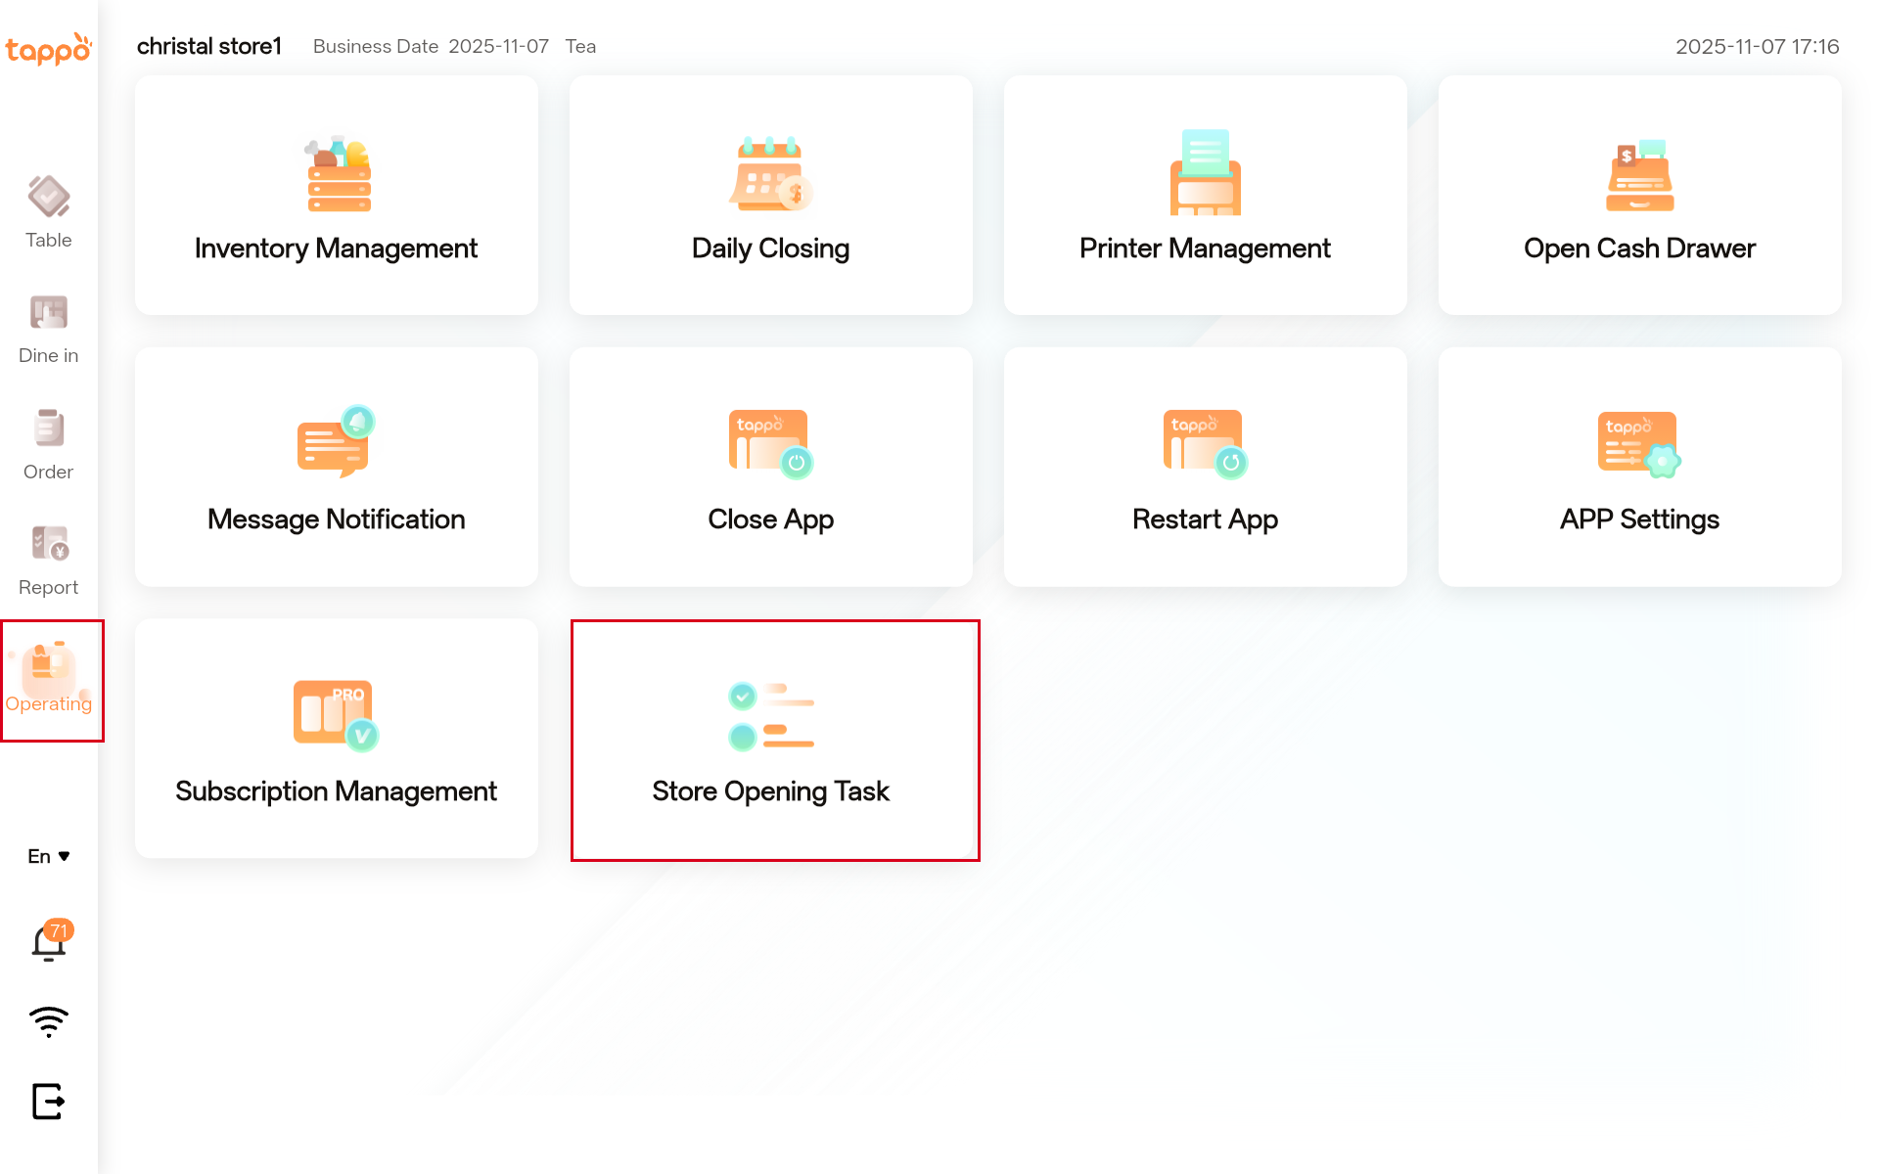Viewport: 1879px width, 1174px height.
Task: Click the tappo logo
Action: click(x=48, y=48)
